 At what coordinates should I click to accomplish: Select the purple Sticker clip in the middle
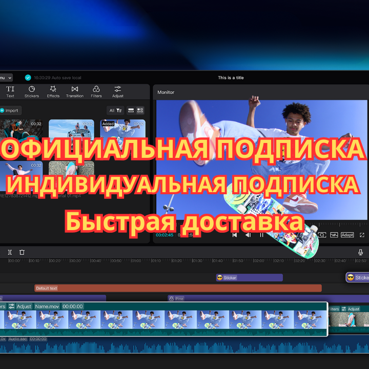coord(249,278)
